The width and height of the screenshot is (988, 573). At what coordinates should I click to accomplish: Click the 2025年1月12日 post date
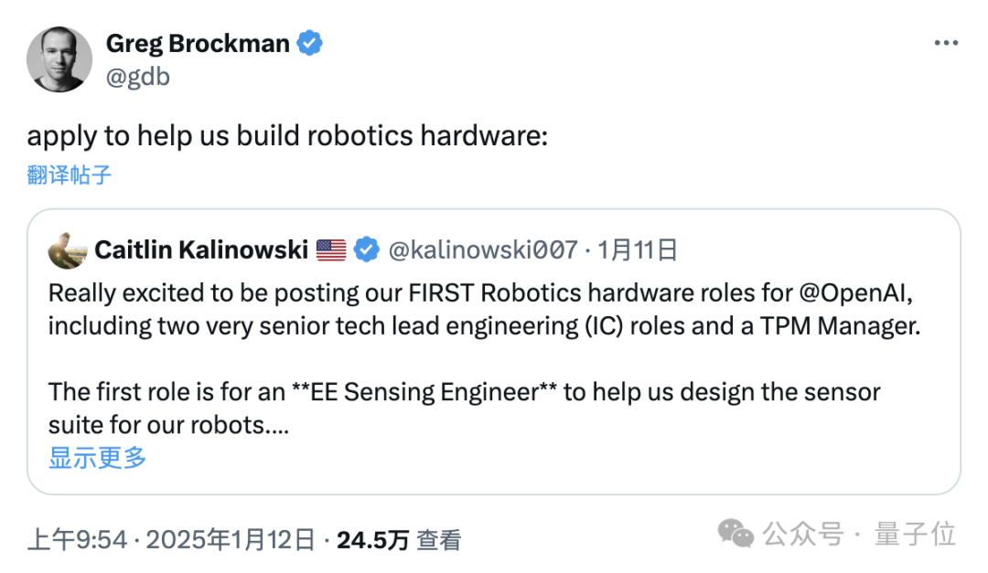pyautogui.click(x=231, y=540)
